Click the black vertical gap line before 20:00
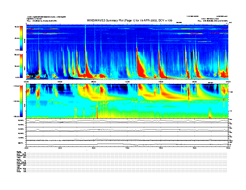 (x=192, y=65)
